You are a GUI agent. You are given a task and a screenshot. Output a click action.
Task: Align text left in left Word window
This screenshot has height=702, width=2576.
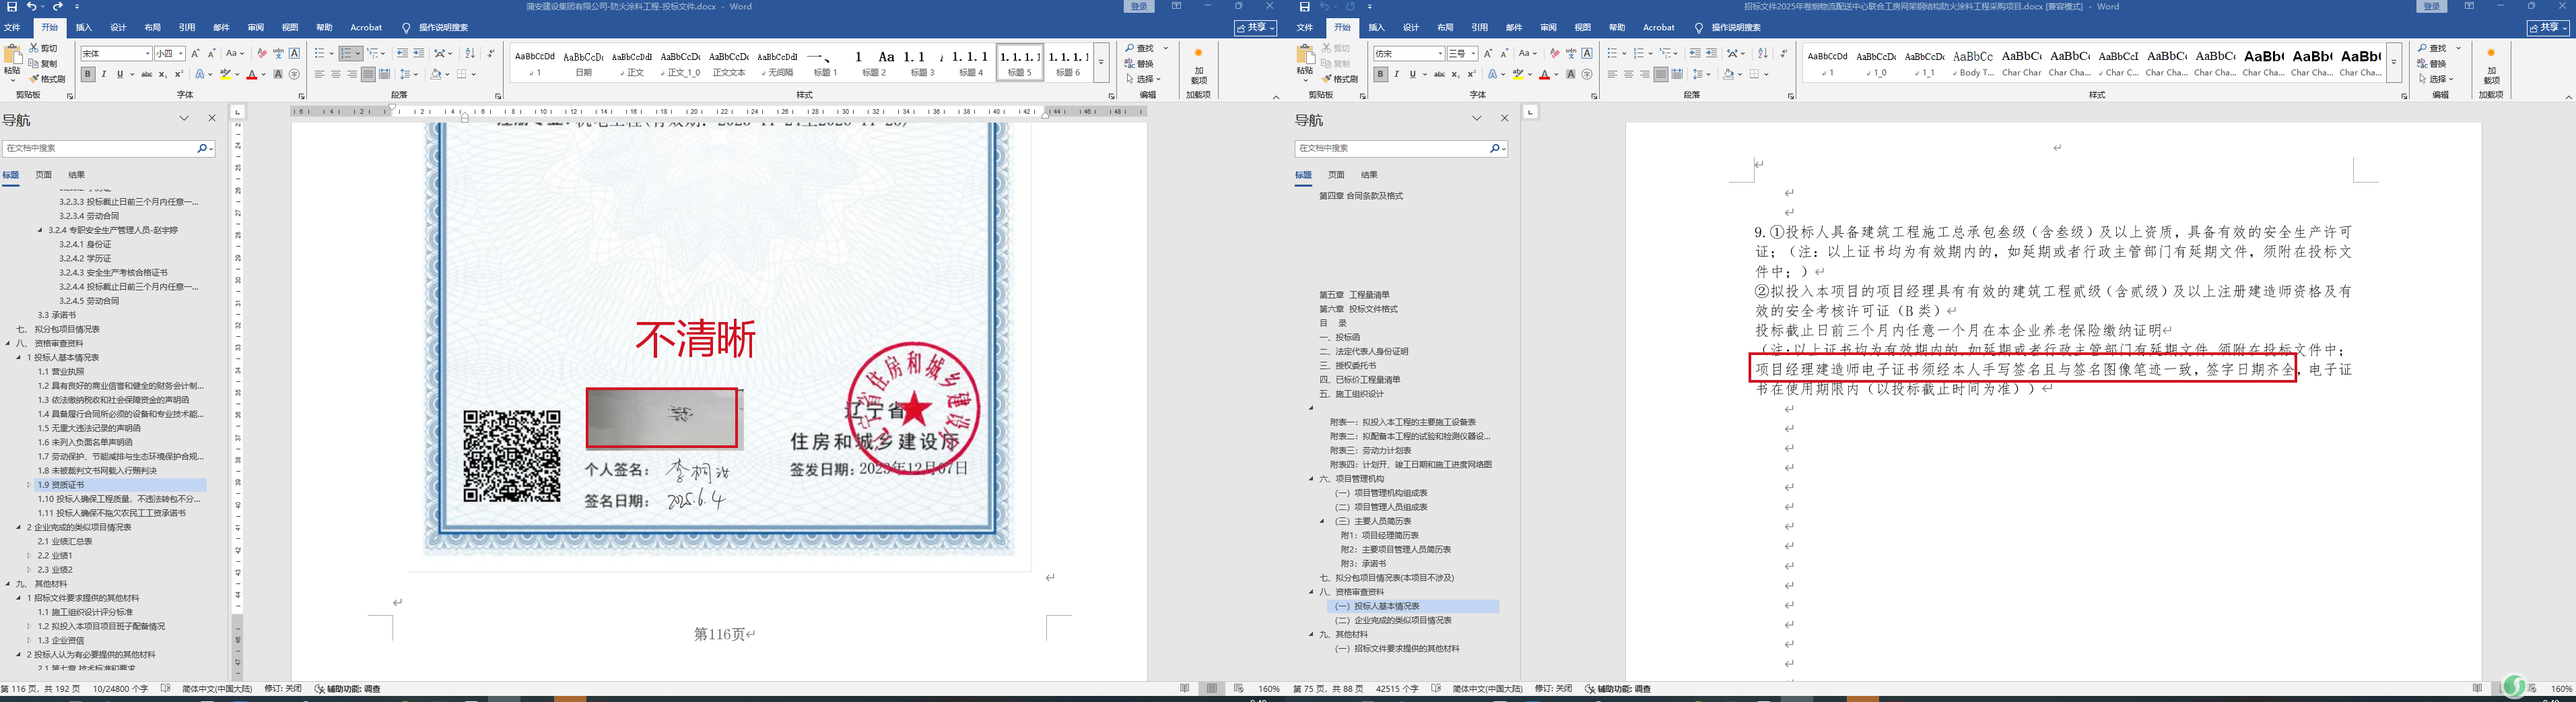320,74
